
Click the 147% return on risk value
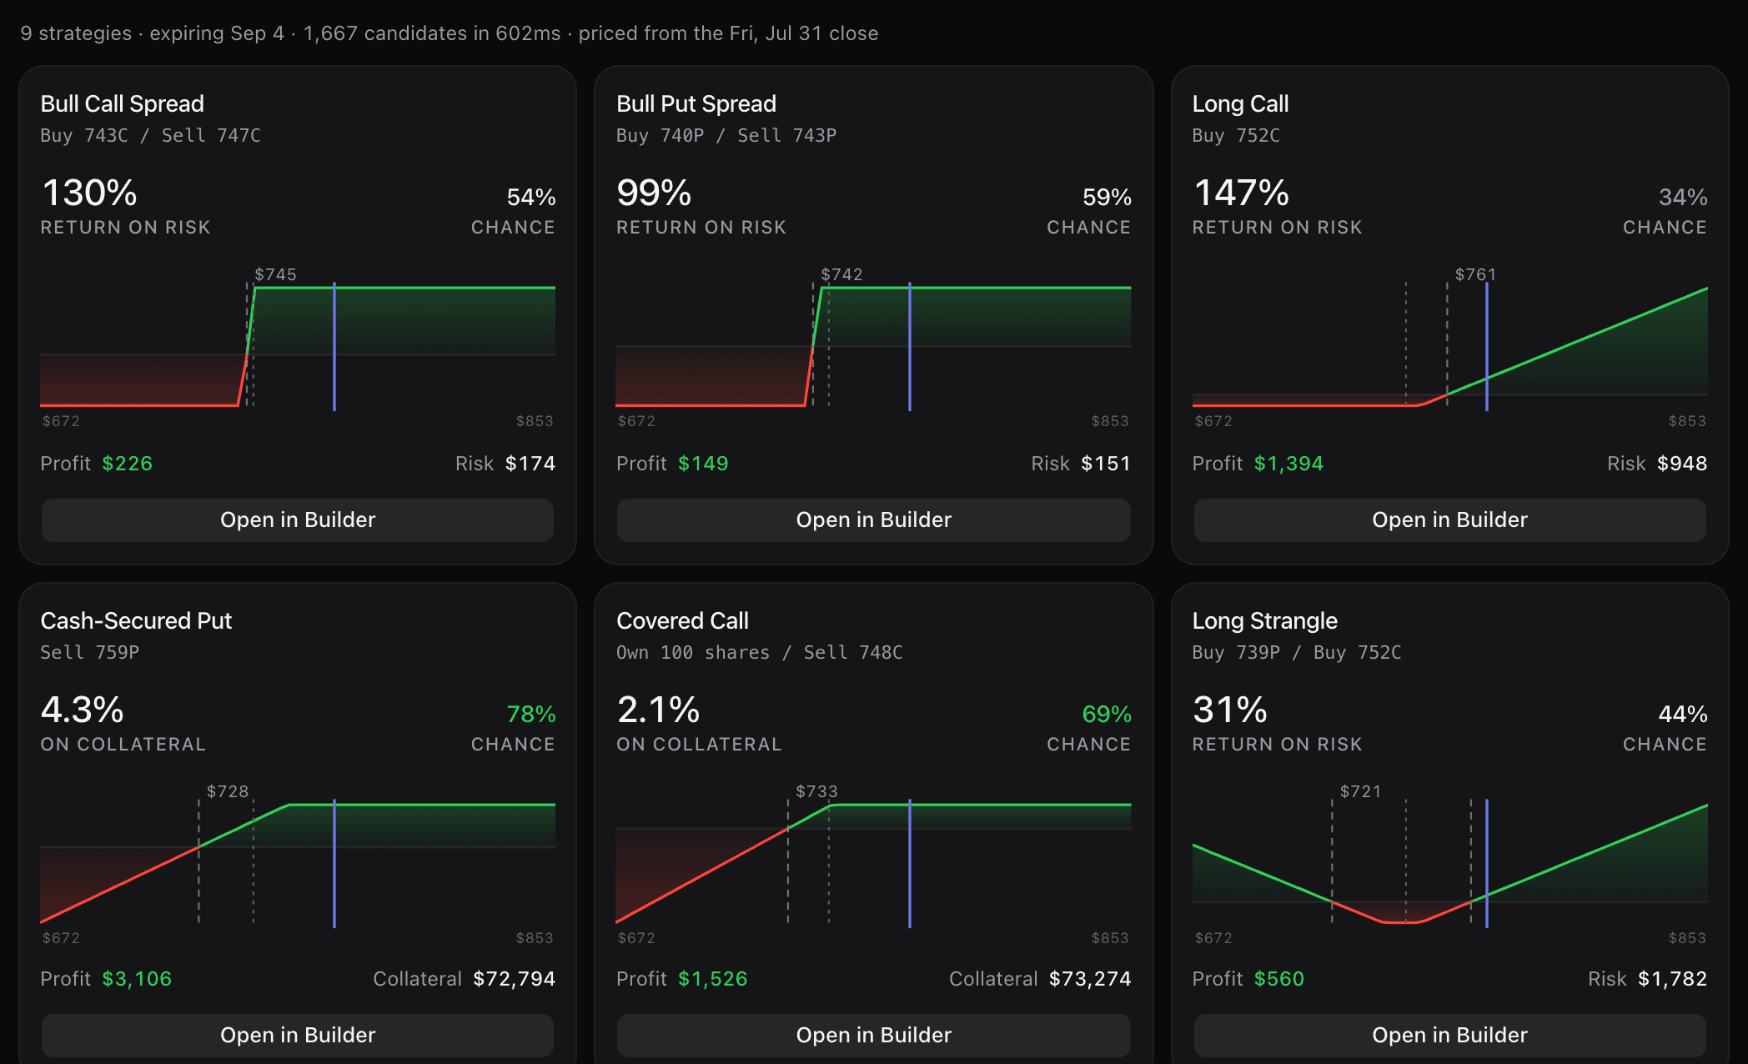pos(1242,193)
